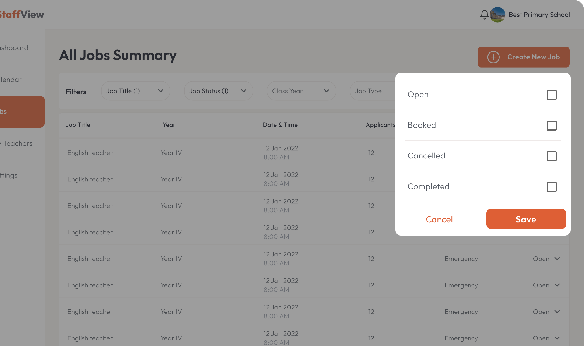584x346 pixels.
Task: Enable the Completed status checkbox
Action: pyautogui.click(x=551, y=187)
